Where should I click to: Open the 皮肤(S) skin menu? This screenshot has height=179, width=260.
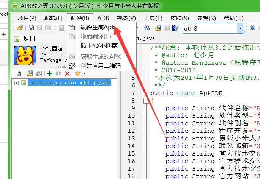[180, 18]
